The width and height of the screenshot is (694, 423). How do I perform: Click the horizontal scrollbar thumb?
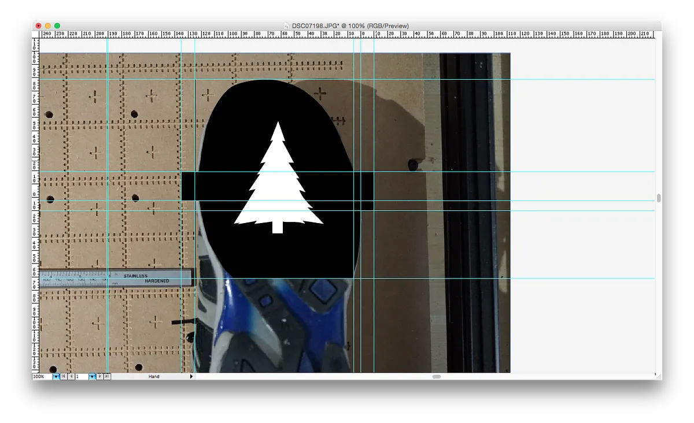point(437,376)
